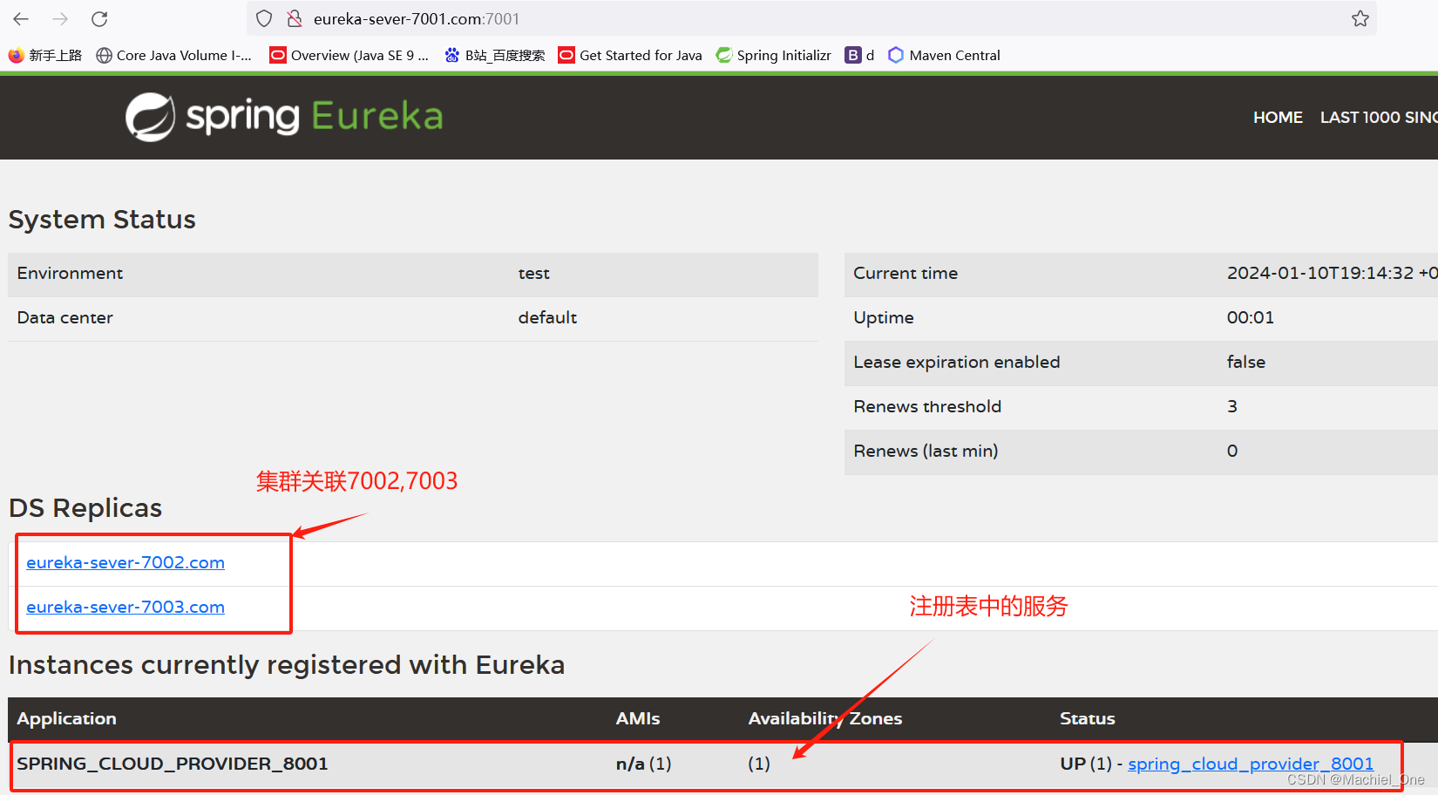
Task: Click the Renews (last min) label
Action: pyautogui.click(x=926, y=452)
